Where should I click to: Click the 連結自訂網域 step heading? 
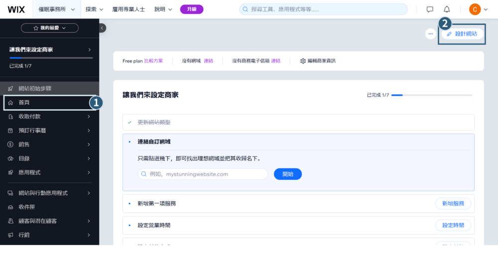coord(154,142)
